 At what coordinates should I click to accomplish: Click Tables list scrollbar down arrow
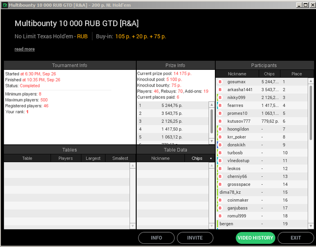click(x=133, y=226)
